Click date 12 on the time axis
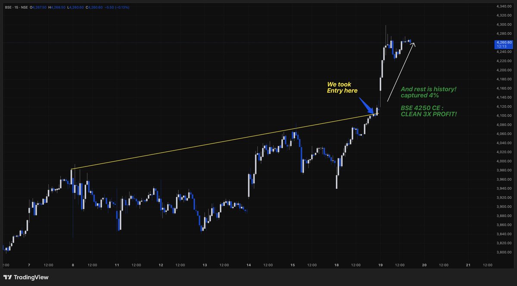This screenshot has width=517, height=286. [161, 265]
